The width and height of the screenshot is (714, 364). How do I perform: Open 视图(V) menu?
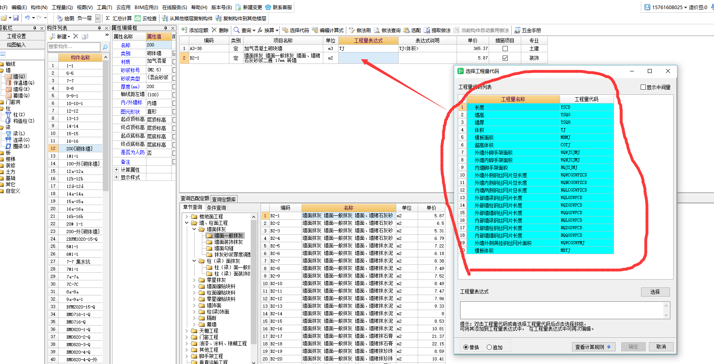coord(84,7)
